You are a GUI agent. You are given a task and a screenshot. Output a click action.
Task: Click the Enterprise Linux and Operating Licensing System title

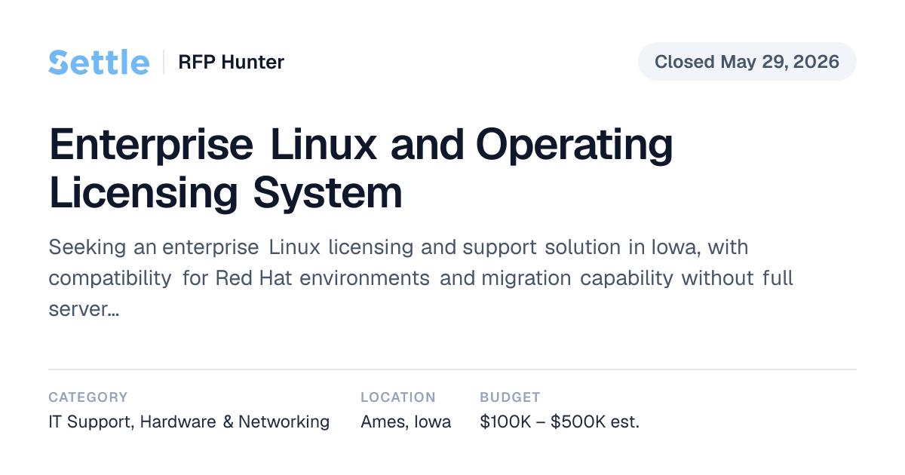click(x=361, y=169)
